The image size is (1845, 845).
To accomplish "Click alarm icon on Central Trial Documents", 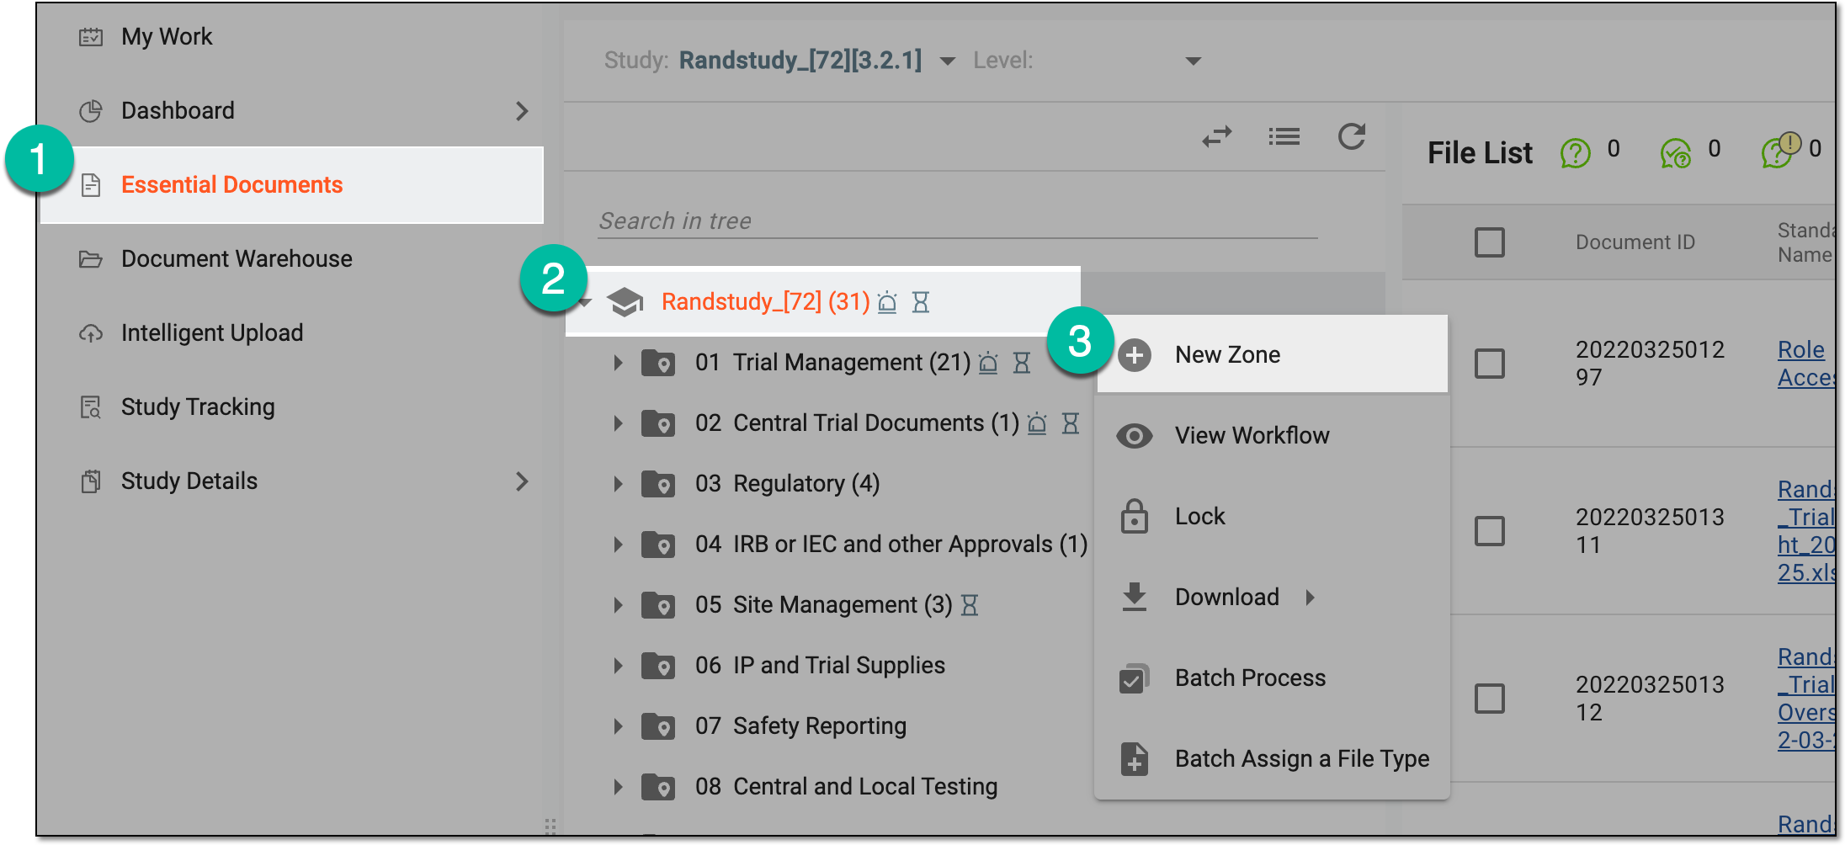I will pos(1037,423).
